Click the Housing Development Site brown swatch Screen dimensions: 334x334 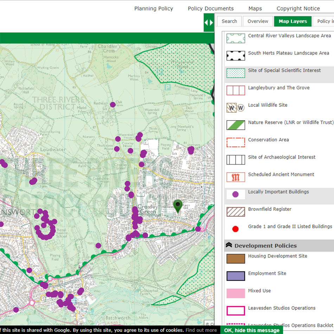(236, 259)
